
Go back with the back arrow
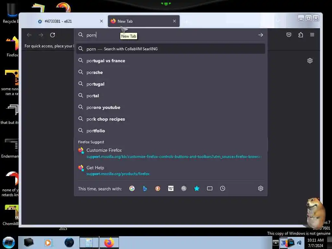pyautogui.click(x=29, y=35)
